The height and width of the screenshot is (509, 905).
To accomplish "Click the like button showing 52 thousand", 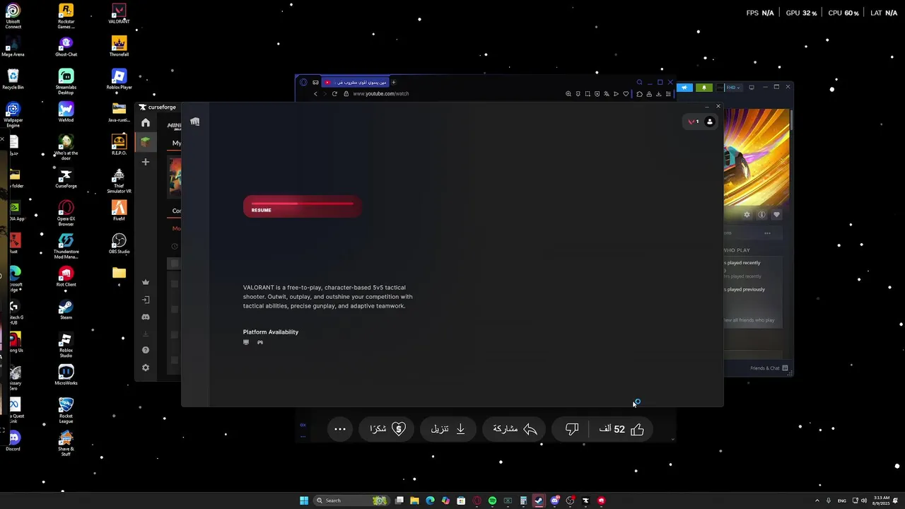I will point(621,429).
